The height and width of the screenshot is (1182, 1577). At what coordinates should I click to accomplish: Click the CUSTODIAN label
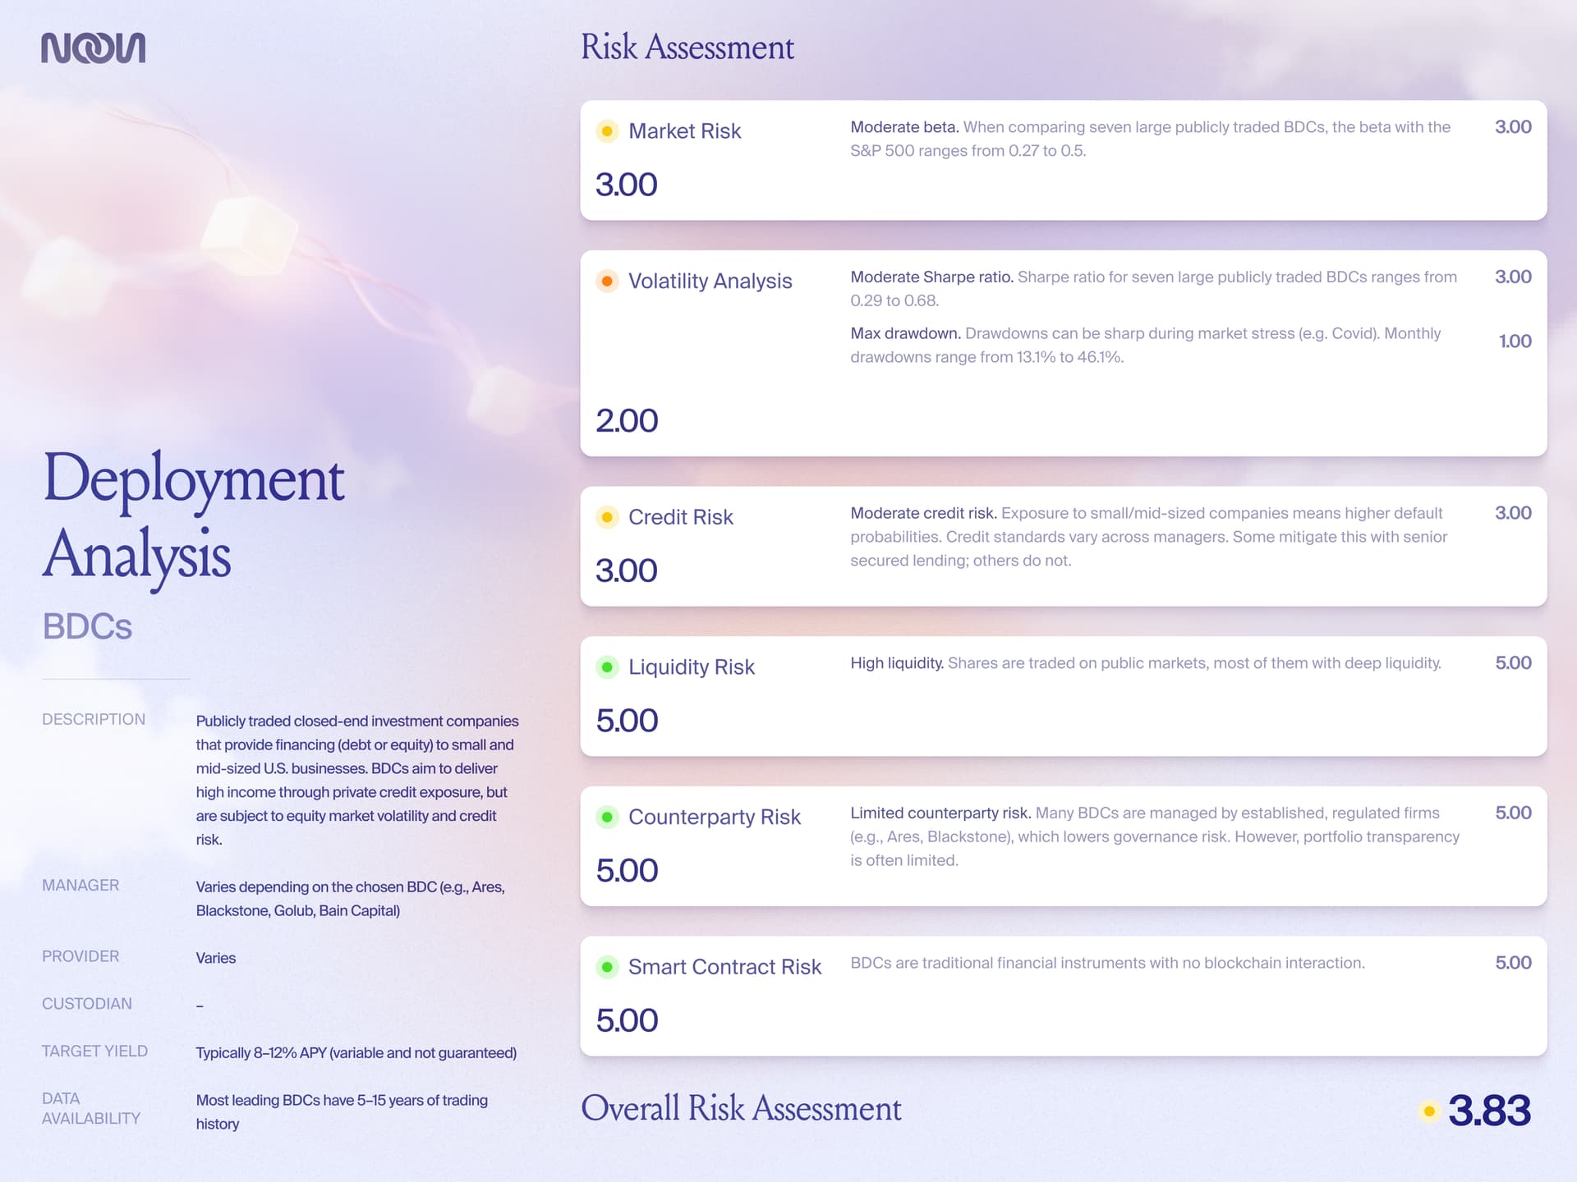(x=86, y=1004)
